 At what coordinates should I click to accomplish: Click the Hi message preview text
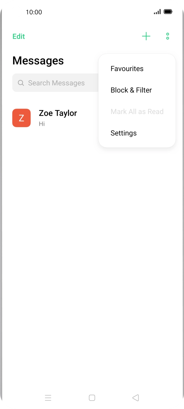[x=42, y=124]
